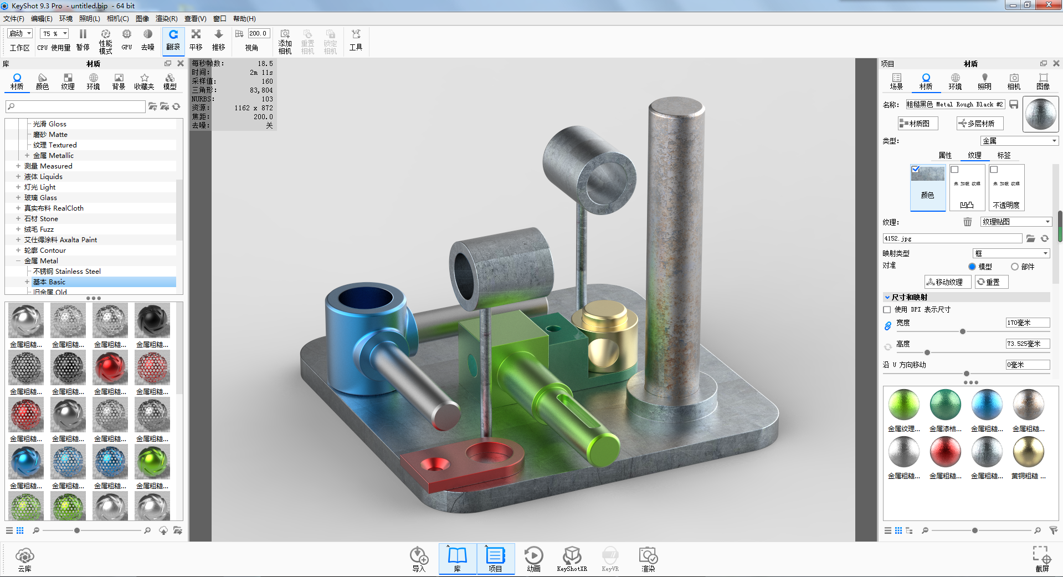Browse for texture file next to 4152.jpg
Screen dimensions: 1063x577
pyautogui.click(x=1030, y=238)
